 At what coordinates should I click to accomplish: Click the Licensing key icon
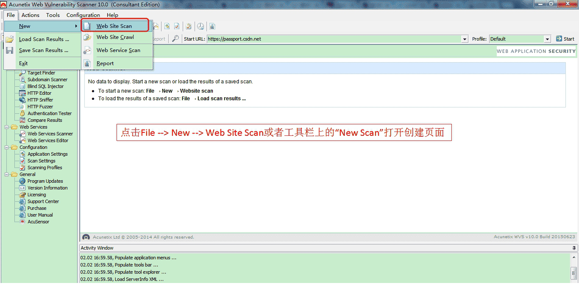pyautogui.click(x=22, y=195)
